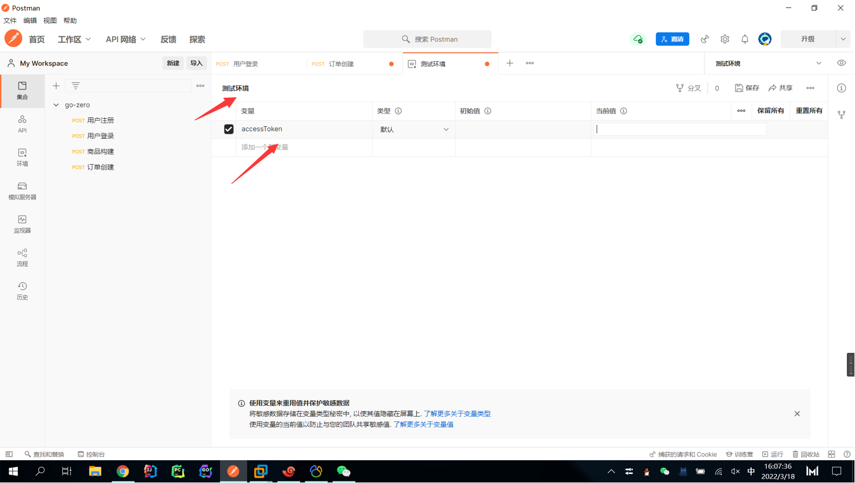Viewport: 855px width, 483px height.
Task: Click the 新建 button
Action: point(173,63)
